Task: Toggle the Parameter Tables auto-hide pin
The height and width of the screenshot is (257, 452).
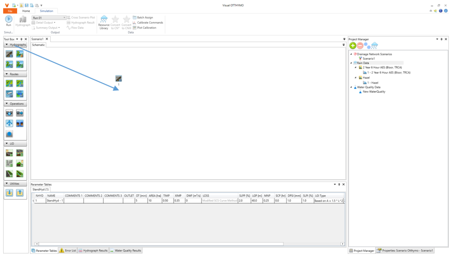Action: 339,184
